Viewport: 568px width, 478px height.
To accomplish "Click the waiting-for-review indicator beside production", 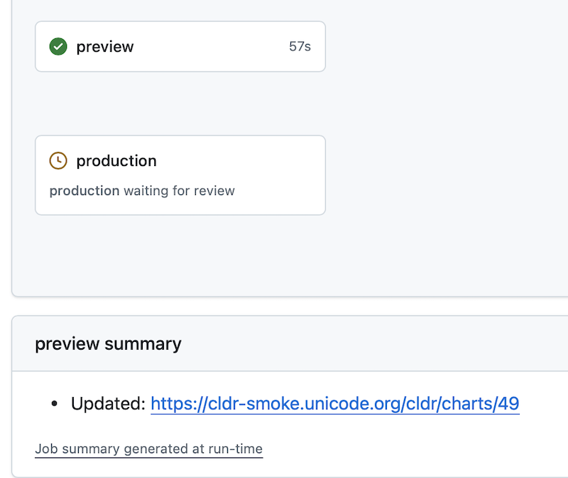I will (59, 160).
